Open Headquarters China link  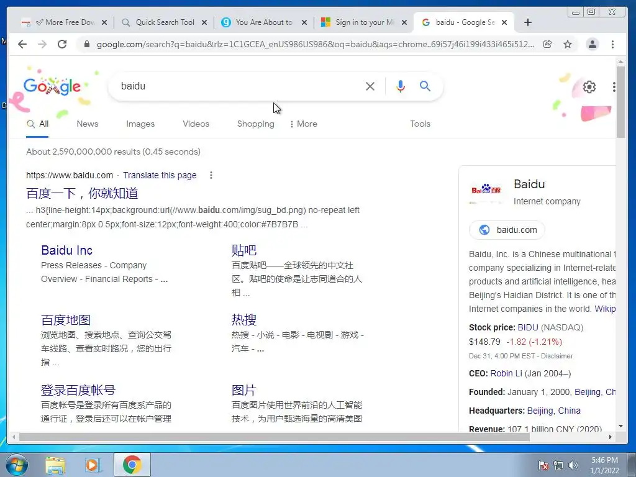click(569, 411)
